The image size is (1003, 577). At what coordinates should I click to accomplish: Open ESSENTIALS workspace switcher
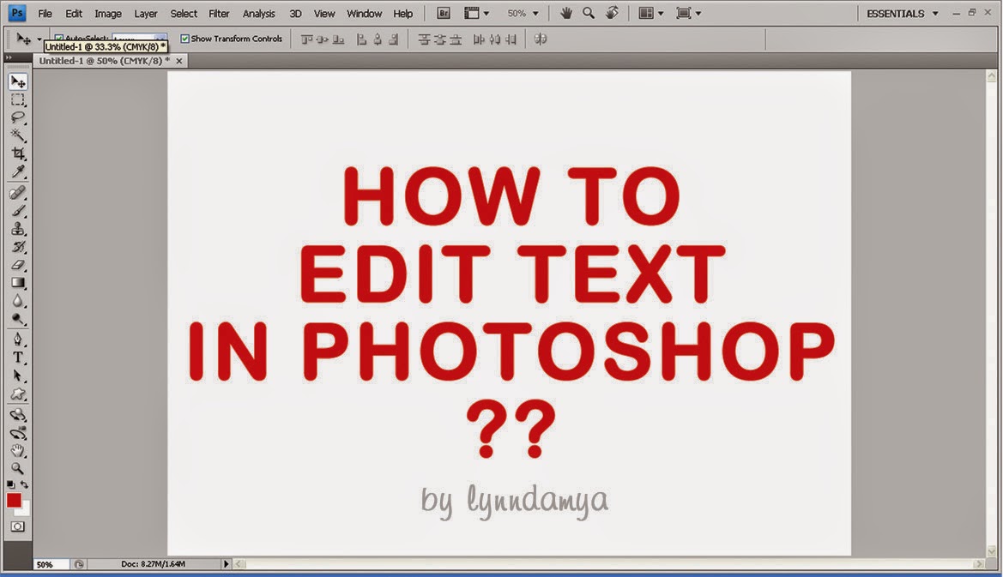coord(902,14)
